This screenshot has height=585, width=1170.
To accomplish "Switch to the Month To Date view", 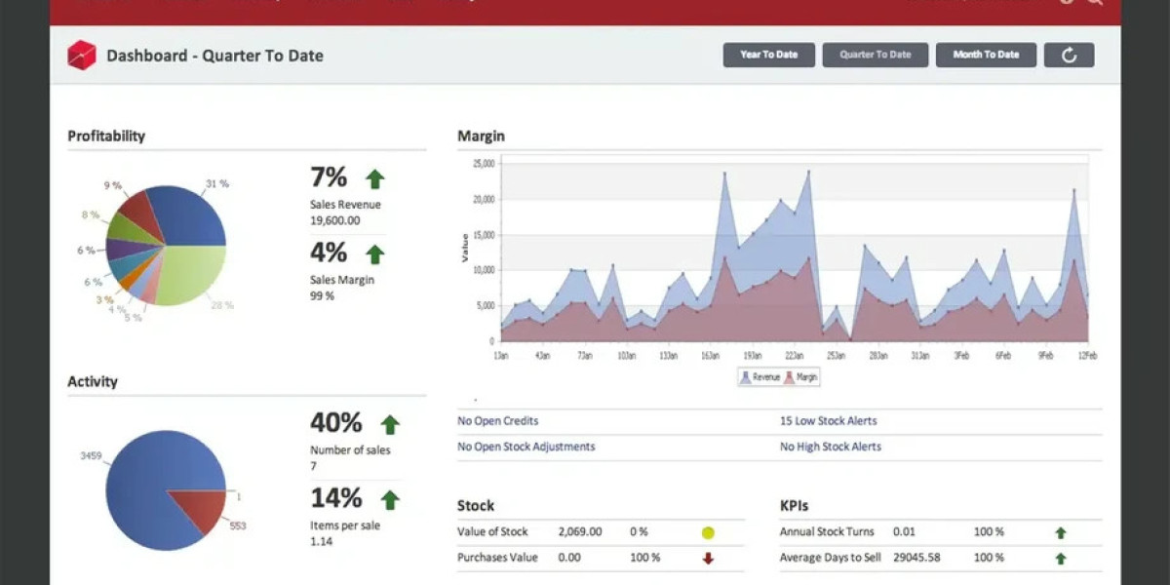I will click(x=986, y=55).
